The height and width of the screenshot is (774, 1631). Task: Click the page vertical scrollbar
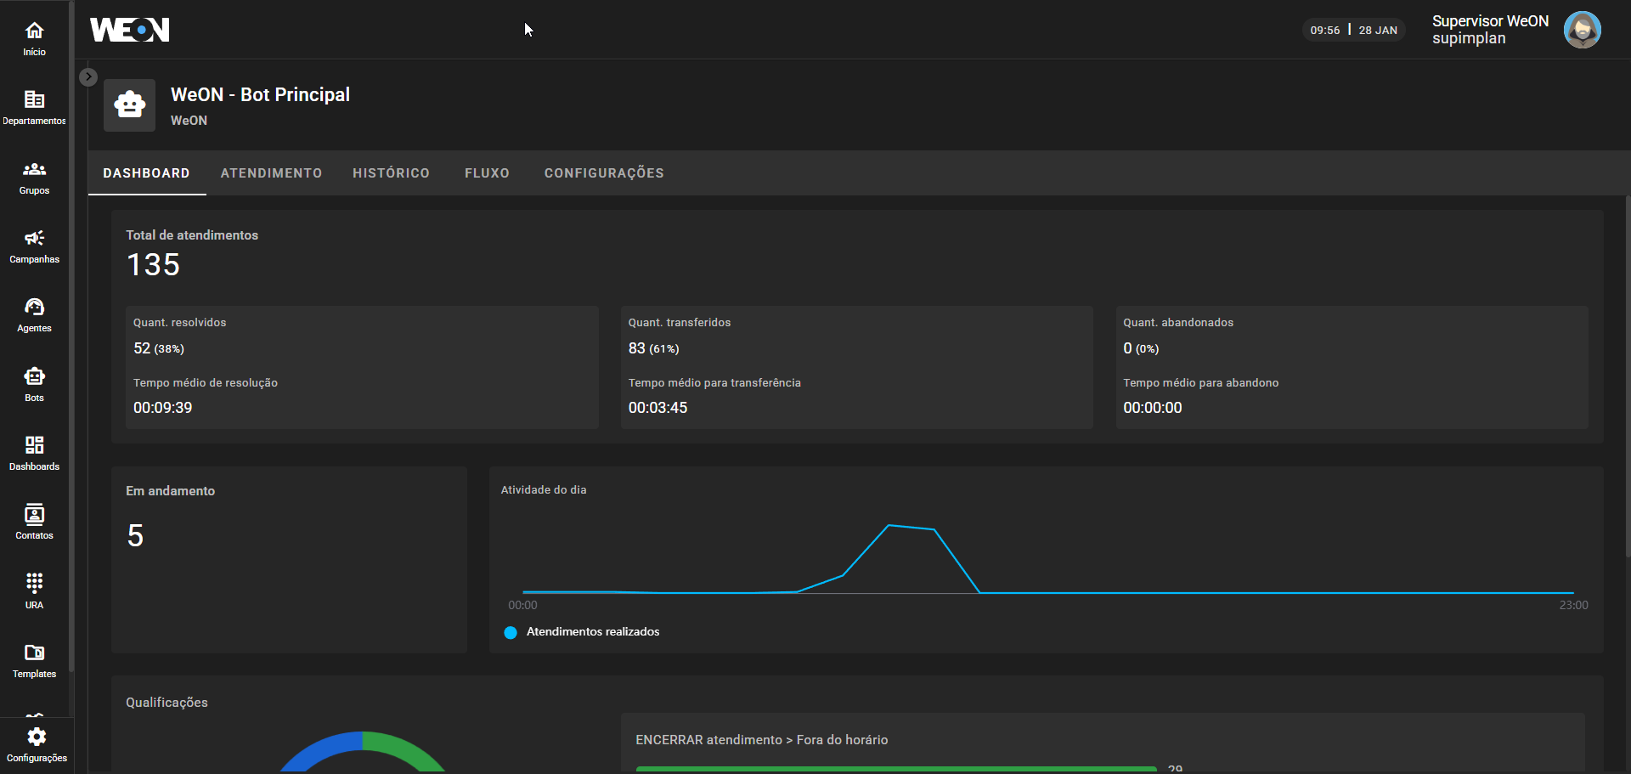tap(1627, 374)
